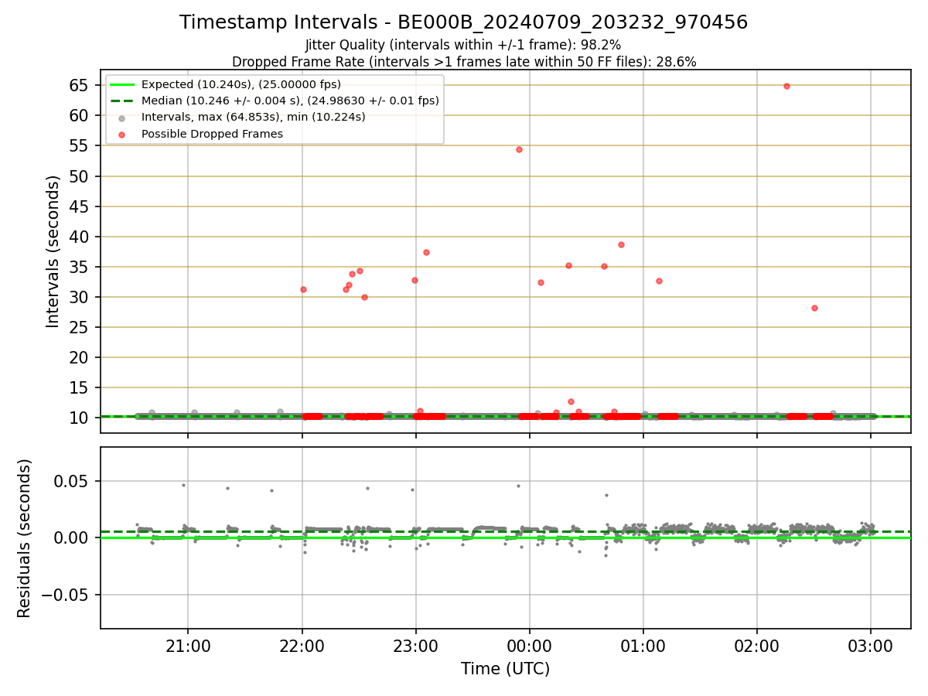Click the red dropped-frame point near 65 seconds

786,86
